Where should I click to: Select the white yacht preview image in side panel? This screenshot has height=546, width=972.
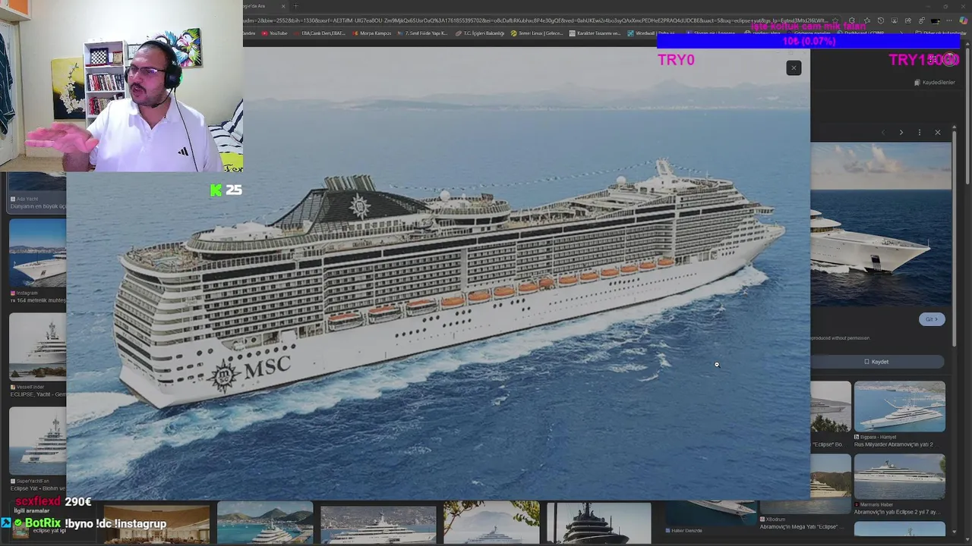[881, 224]
